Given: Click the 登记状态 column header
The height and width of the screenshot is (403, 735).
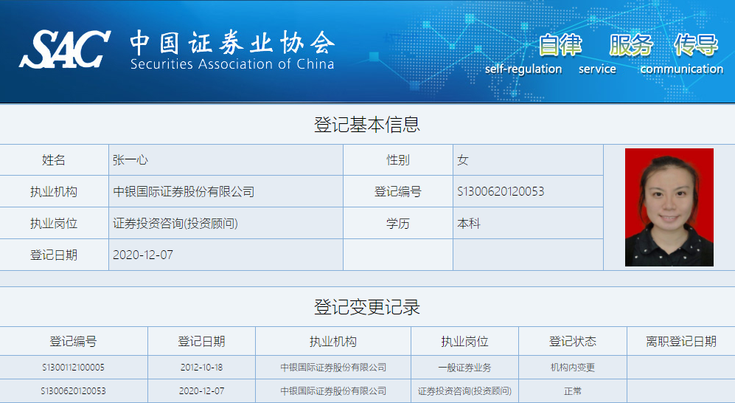Looking at the screenshot, I should (573, 341).
